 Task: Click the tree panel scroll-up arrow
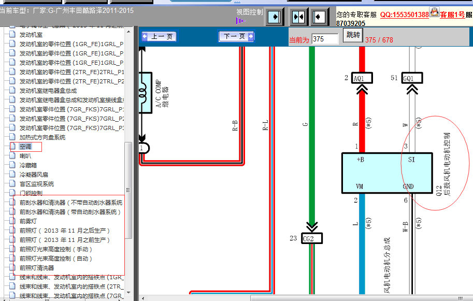[x=128, y=32]
